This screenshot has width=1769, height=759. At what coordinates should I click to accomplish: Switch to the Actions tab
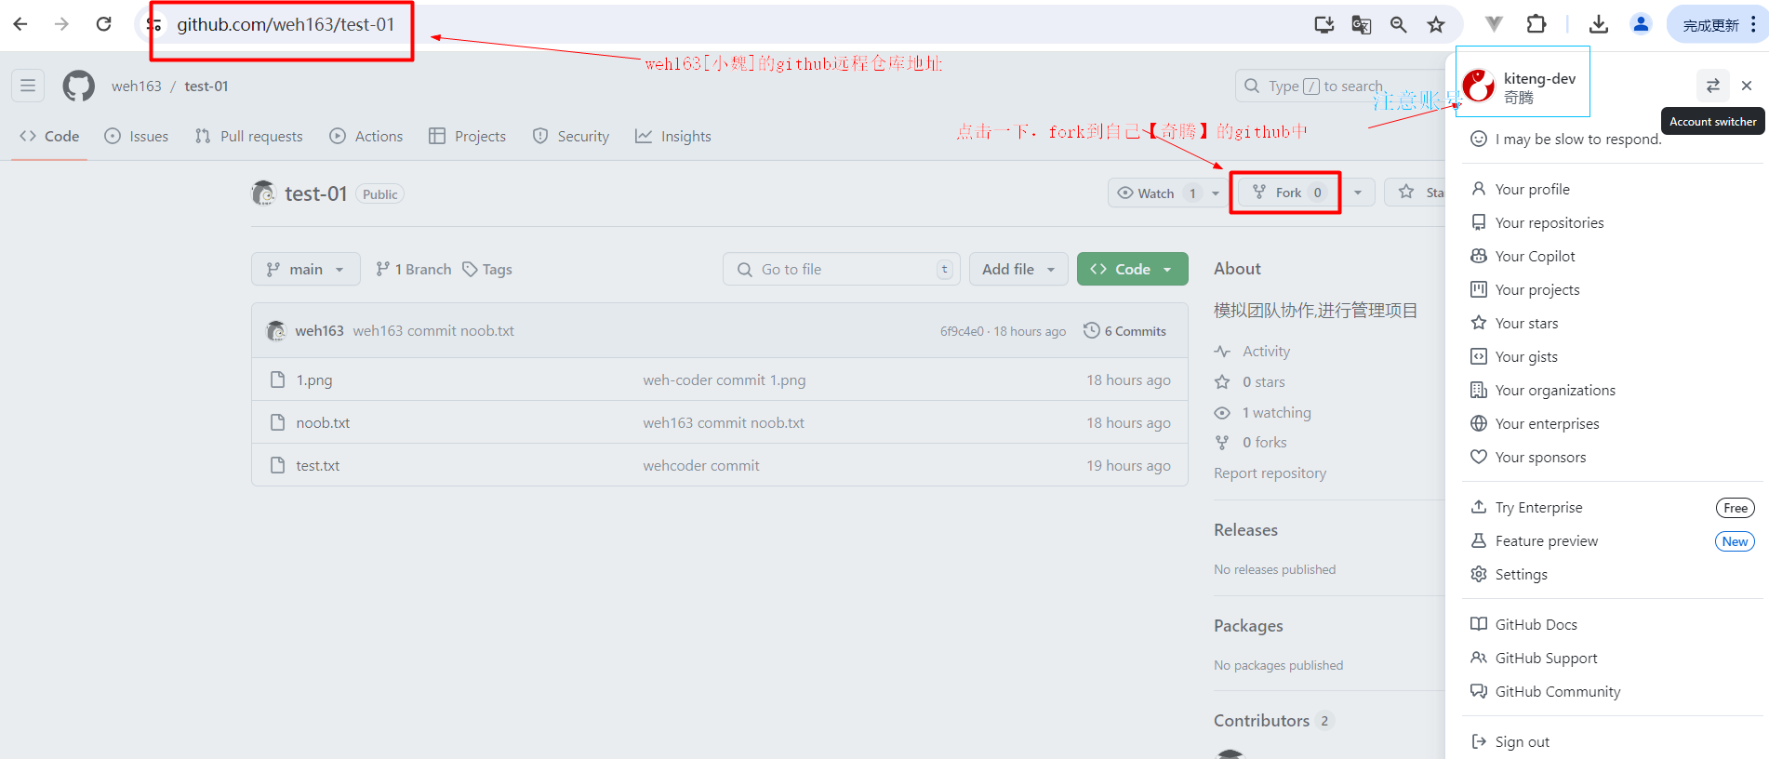(366, 136)
